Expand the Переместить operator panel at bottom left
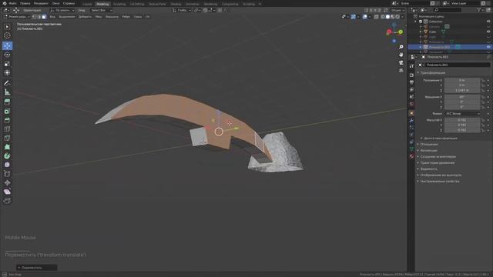This screenshot has width=493, height=277. pos(36,268)
